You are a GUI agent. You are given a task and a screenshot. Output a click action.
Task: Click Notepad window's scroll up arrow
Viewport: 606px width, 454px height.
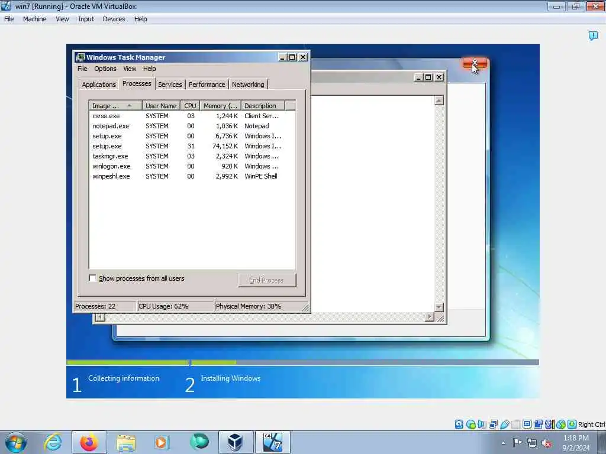tap(439, 100)
